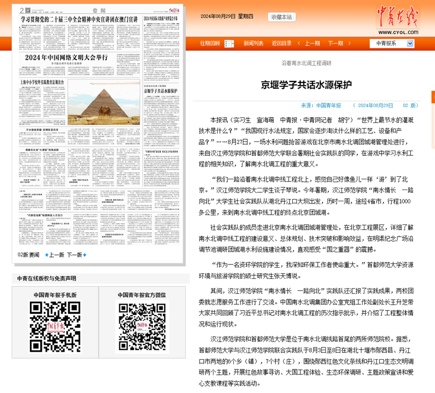This screenshot has height=393, width=435.
Task: Click the left arrow before 上一期
Action: (299, 43)
